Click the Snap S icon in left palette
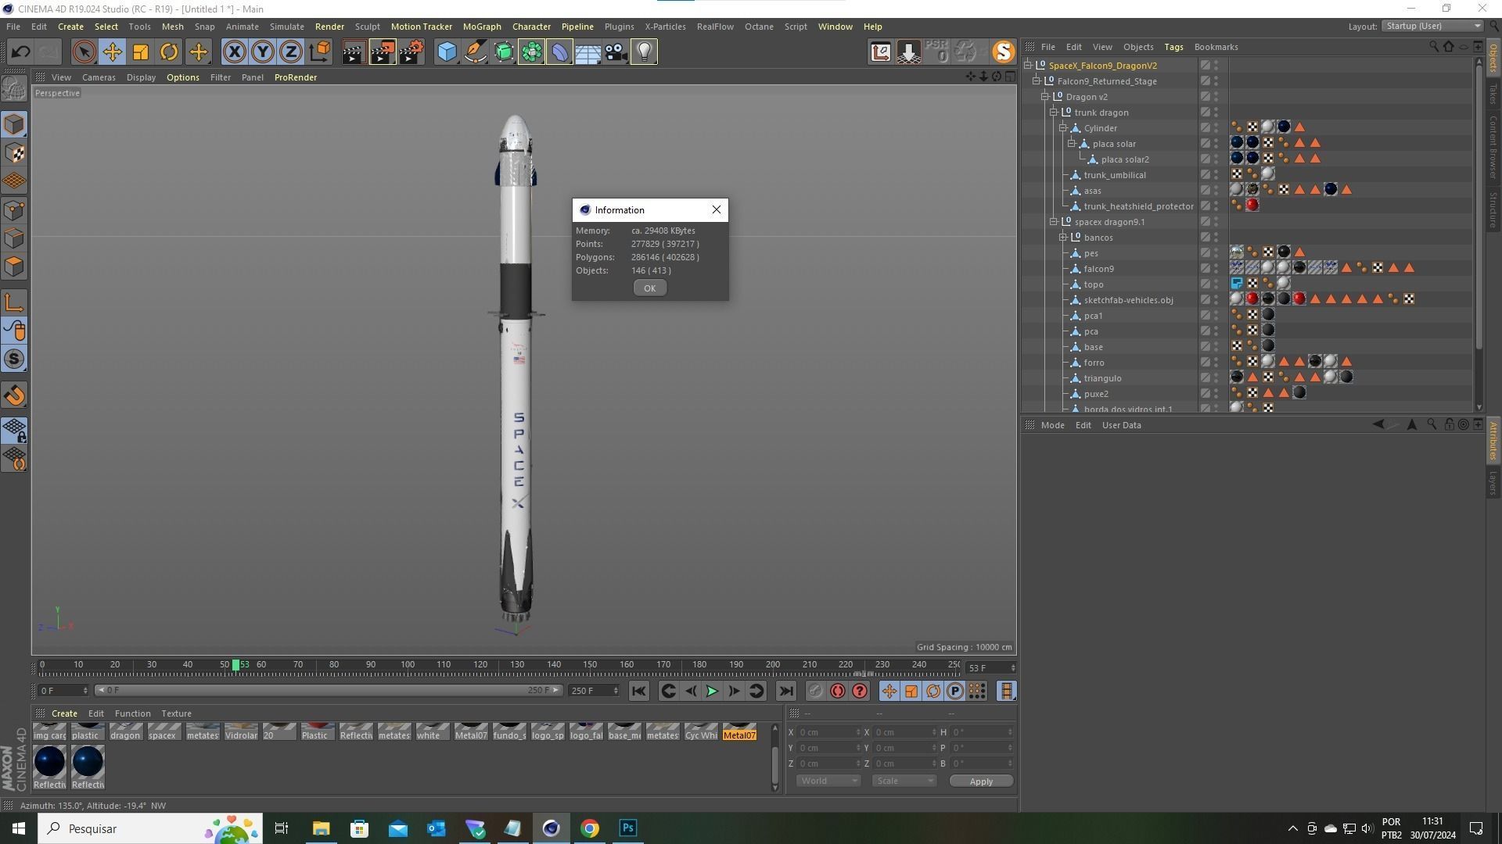This screenshot has height=844, width=1502. (14, 359)
